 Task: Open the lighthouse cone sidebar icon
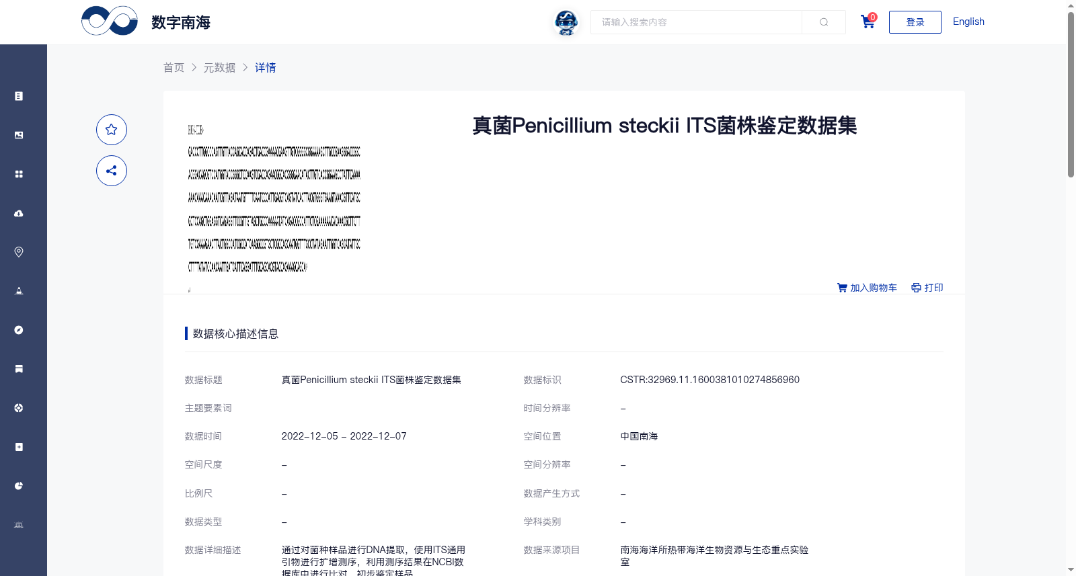(19, 291)
